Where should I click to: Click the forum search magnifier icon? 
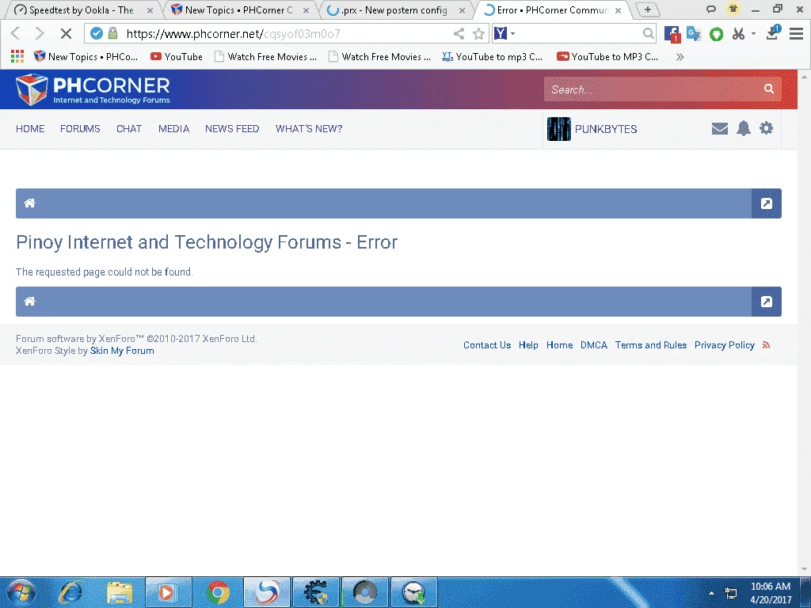tap(769, 89)
